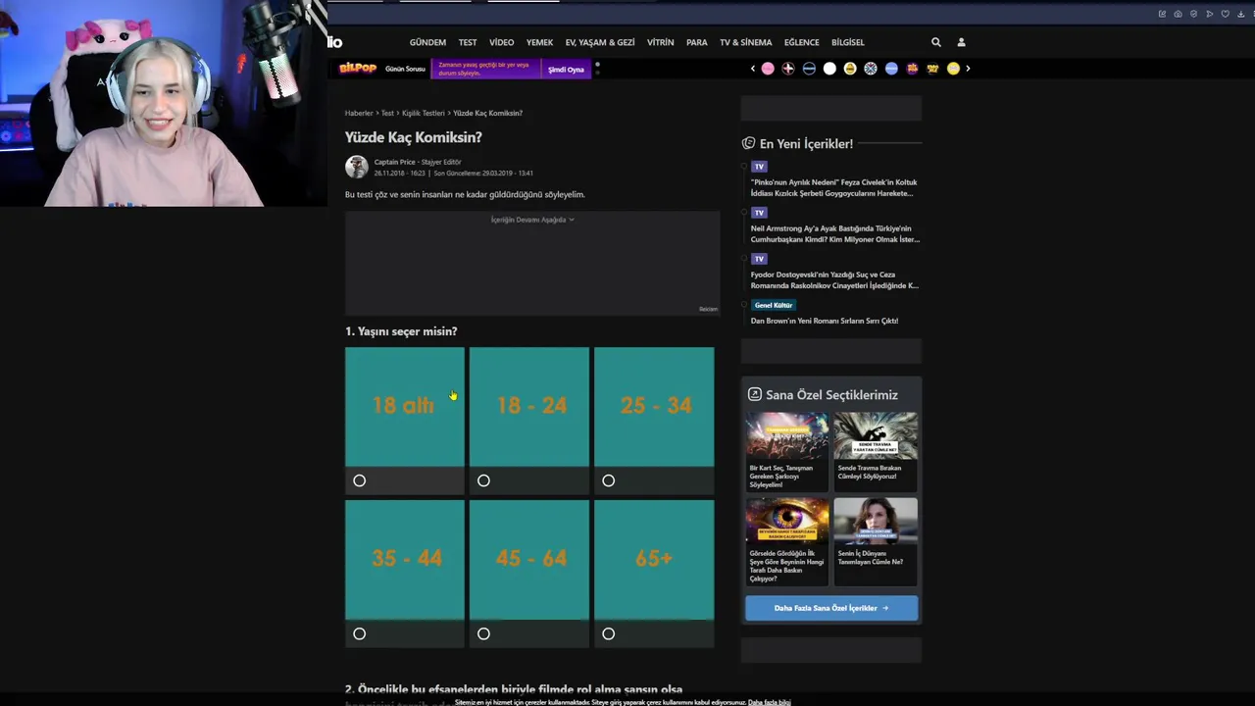Click the Test breadcrumb link
Viewport: 1255px width, 706px height.
coord(387,113)
